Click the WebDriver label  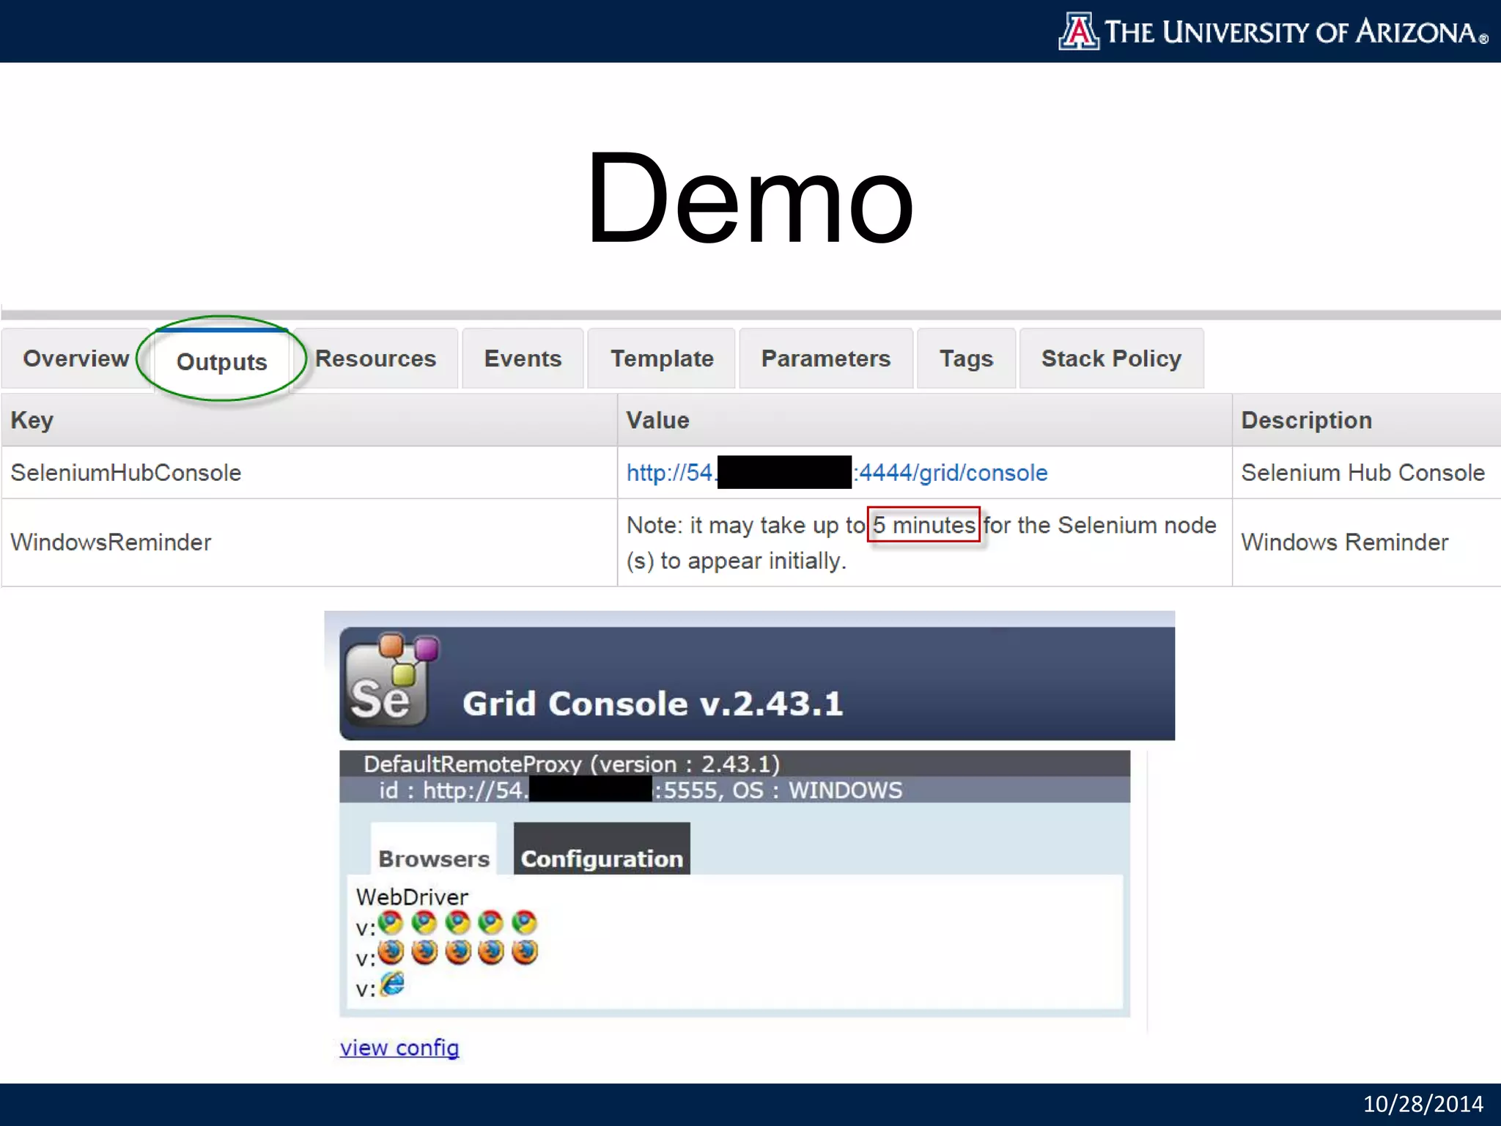(x=412, y=897)
